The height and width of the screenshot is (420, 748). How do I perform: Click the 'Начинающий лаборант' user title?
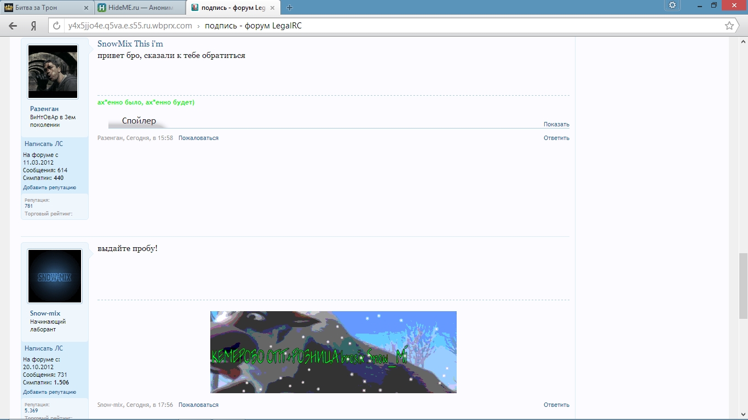click(x=48, y=325)
